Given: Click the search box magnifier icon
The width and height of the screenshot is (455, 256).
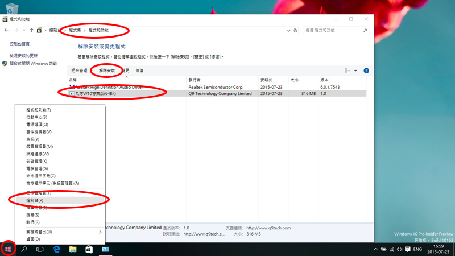Looking at the screenshot, I should pyautogui.click(x=365, y=30).
